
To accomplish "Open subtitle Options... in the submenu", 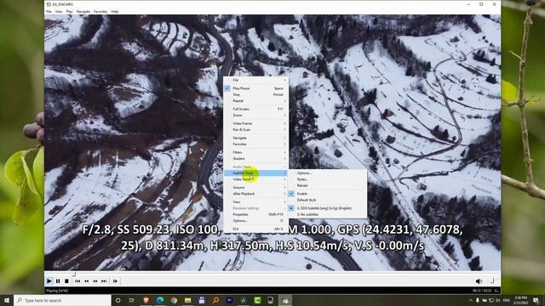I will click(x=327, y=173).
